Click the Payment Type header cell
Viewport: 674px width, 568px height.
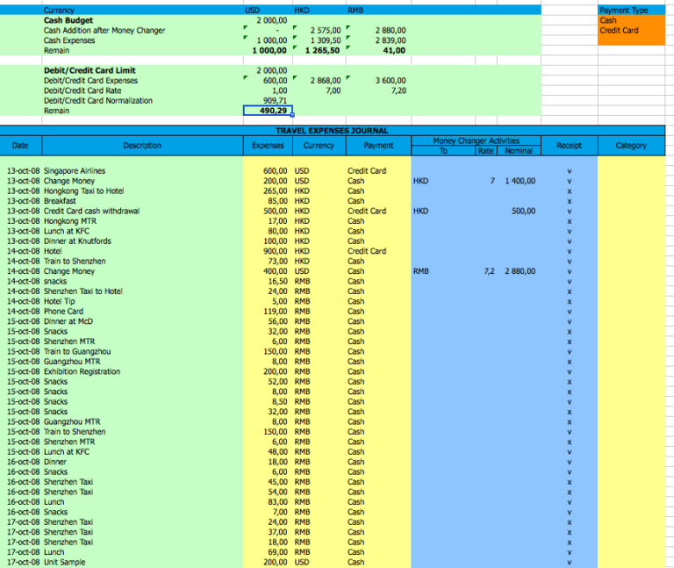pyautogui.click(x=631, y=10)
